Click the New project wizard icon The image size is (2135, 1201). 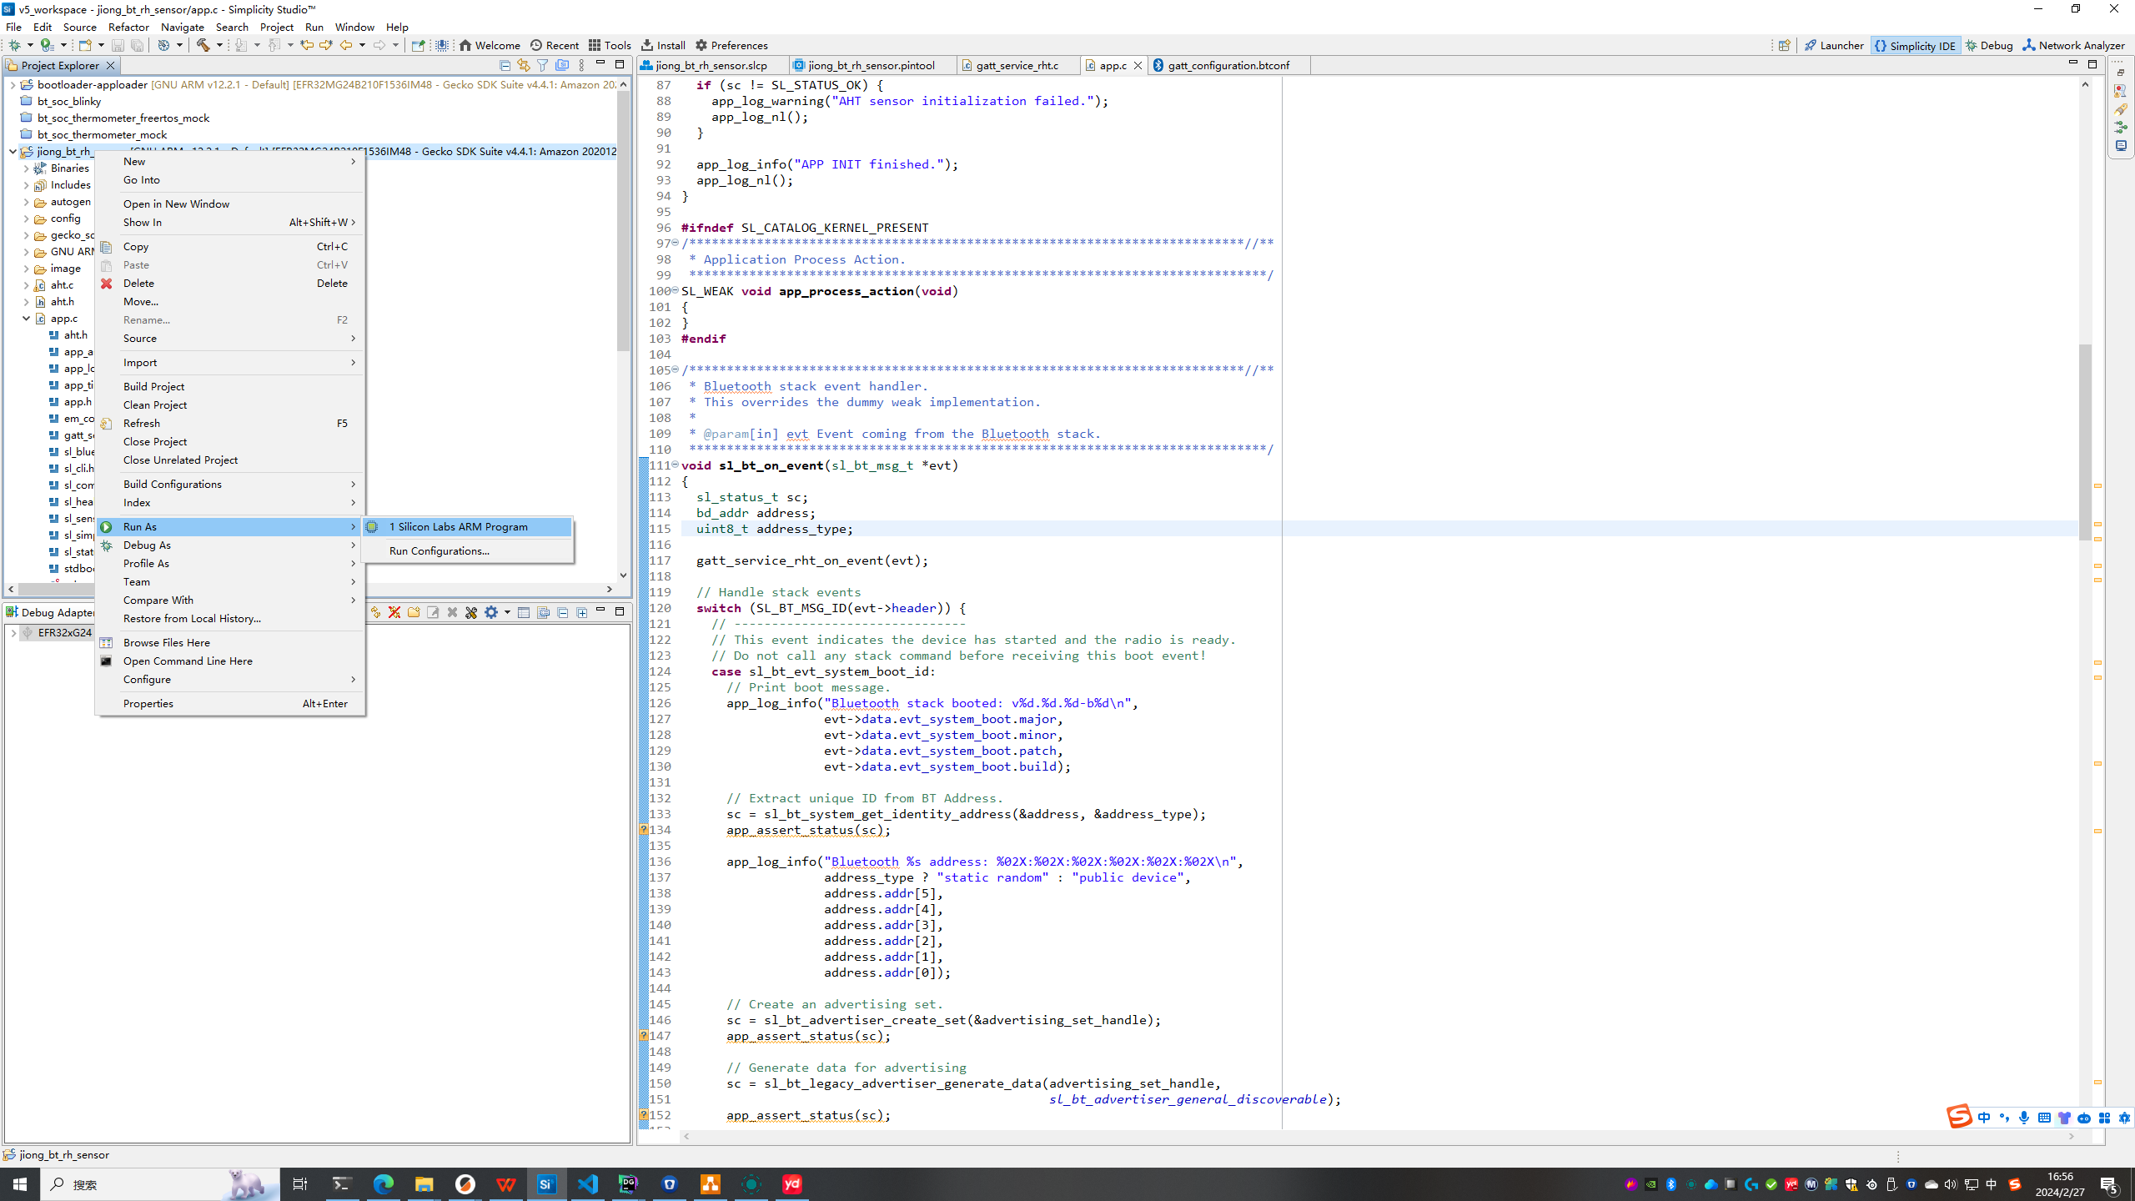pyautogui.click(x=84, y=45)
